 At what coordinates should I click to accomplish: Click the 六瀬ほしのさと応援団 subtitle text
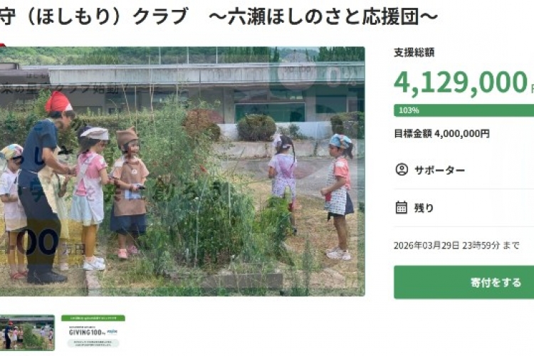click(330, 16)
